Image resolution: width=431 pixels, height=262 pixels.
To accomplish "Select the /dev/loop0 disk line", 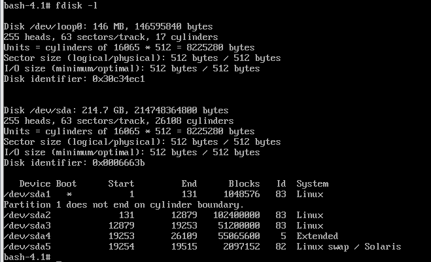I will pyautogui.click(x=109, y=26).
